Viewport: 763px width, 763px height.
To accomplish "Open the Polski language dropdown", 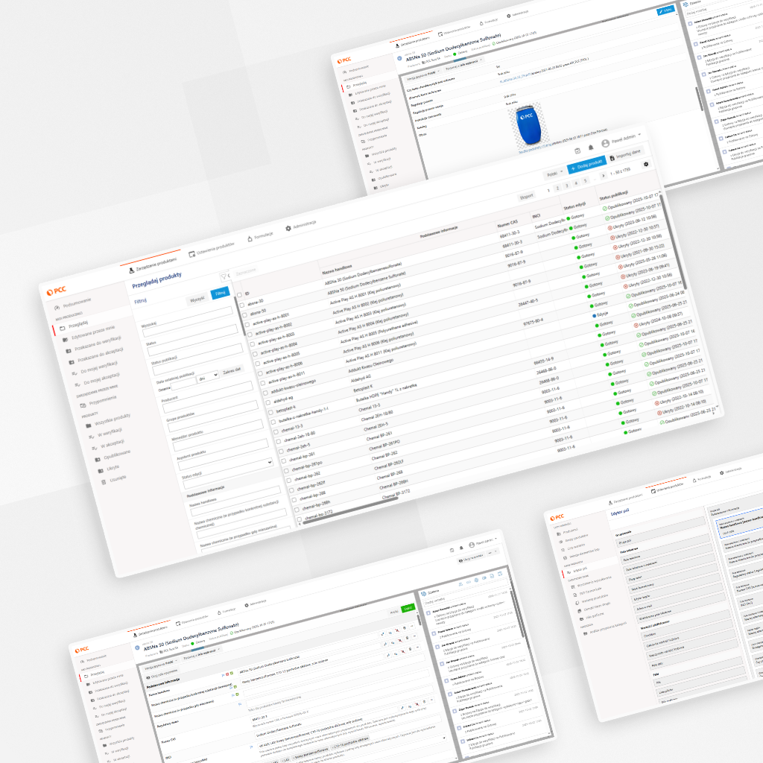I will pos(554,172).
